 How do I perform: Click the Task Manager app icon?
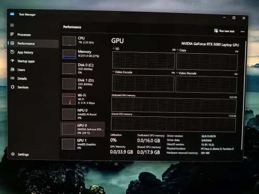(x=12, y=14)
